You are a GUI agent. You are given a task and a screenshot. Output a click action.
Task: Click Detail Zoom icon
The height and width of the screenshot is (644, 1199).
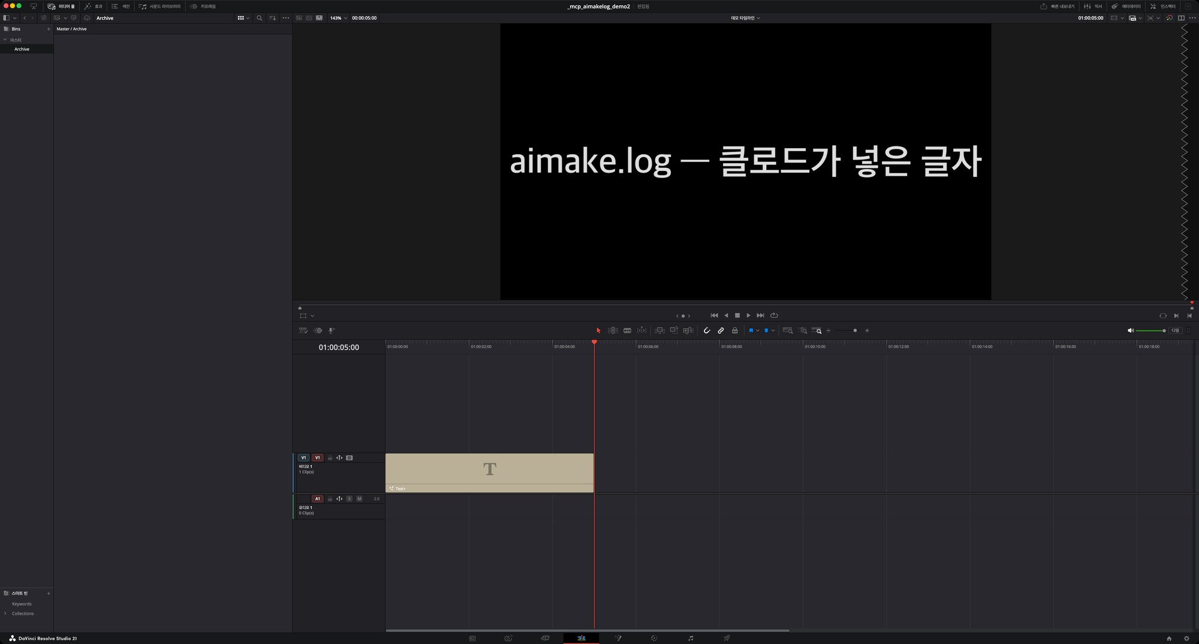pyautogui.click(x=804, y=330)
